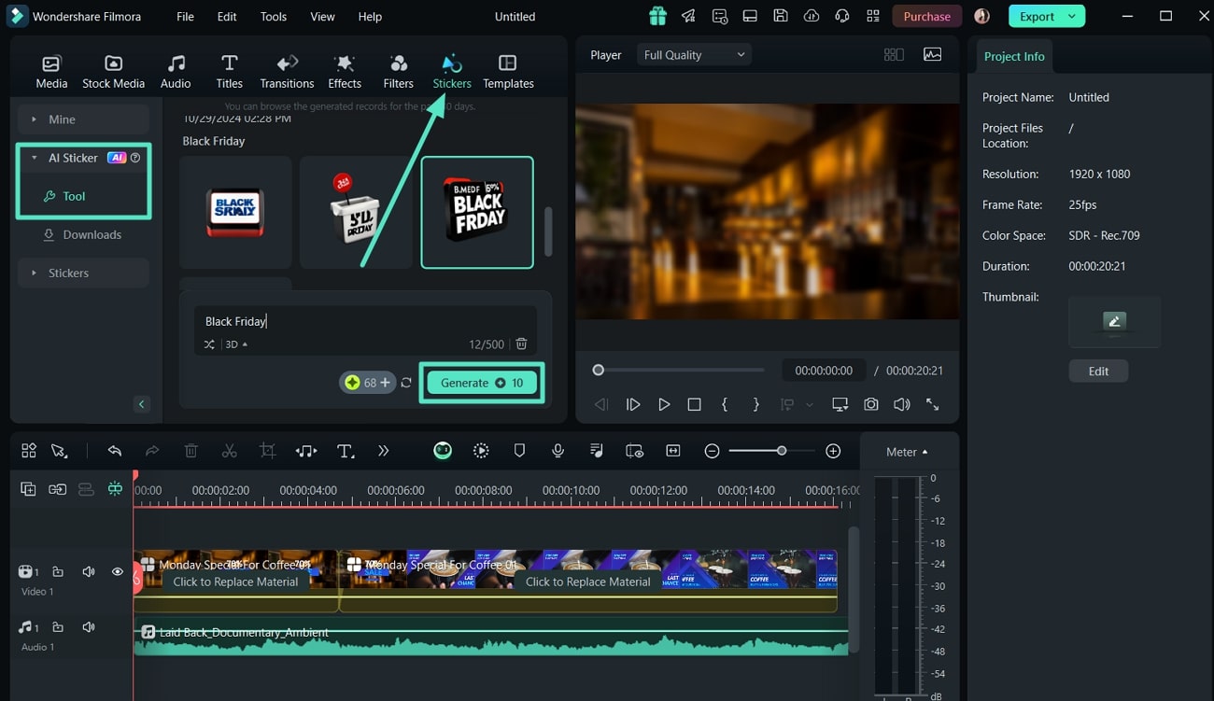1214x701 pixels.
Task: Open the Templates tab
Action: pyautogui.click(x=508, y=72)
